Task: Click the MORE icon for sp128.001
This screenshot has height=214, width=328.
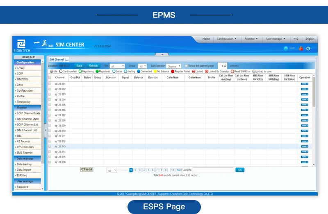Action: coord(305,84)
